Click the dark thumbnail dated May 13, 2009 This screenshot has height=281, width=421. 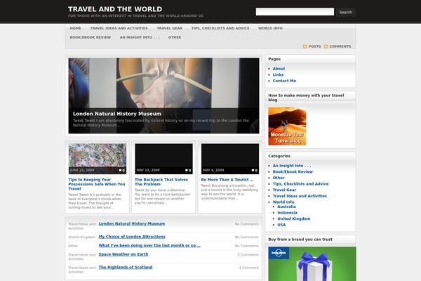point(163,159)
